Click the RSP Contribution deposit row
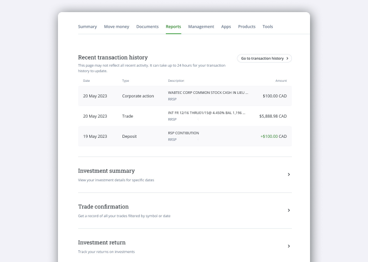This screenshot has width=368, height=262. (x=185, y=136)
